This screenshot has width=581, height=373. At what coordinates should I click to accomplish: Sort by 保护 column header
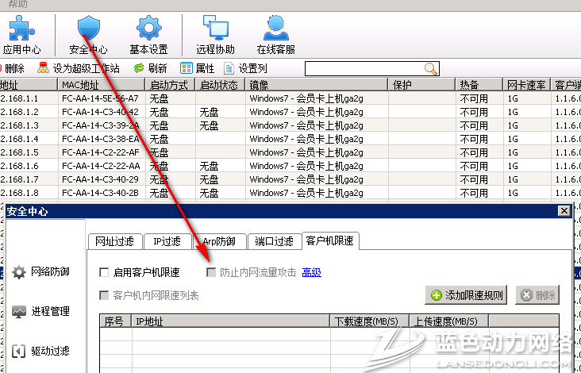[x=421, y=85]
